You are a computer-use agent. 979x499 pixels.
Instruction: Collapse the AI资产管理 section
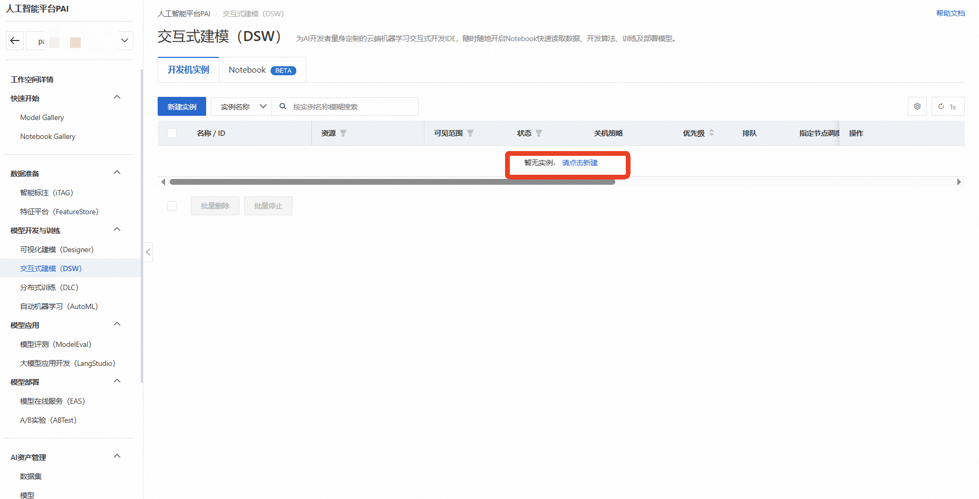pos(117,456)
